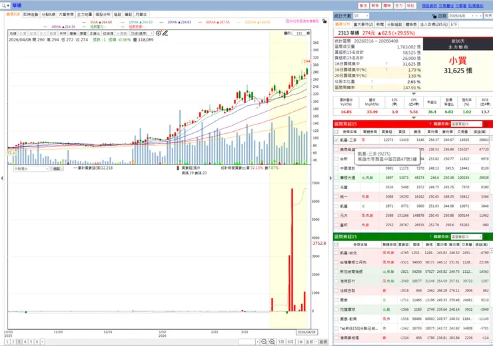Click the splitter arrow between chart and right panel
The height and width of the screenshot is (346, 493).
pos(330,178)
